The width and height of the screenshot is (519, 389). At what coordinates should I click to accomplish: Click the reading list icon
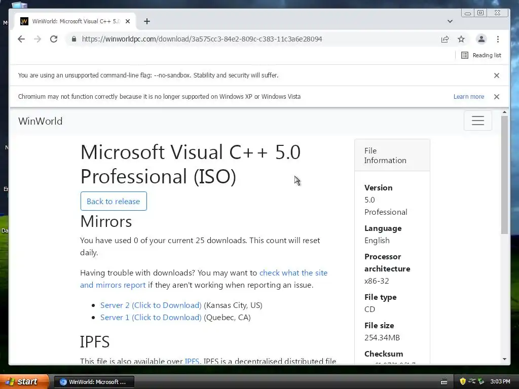pos(465,55)
